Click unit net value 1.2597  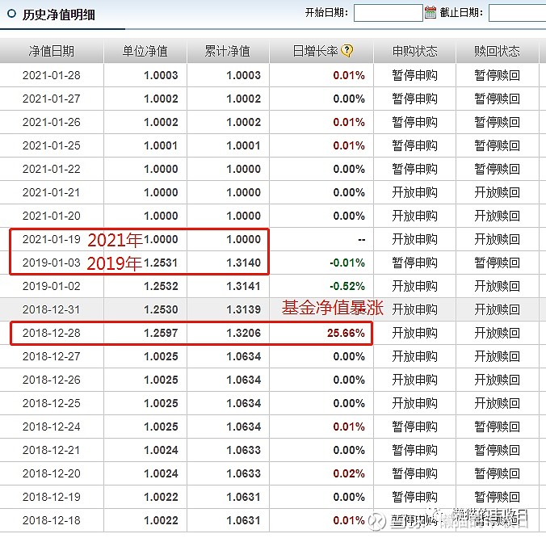pos(161,333)
